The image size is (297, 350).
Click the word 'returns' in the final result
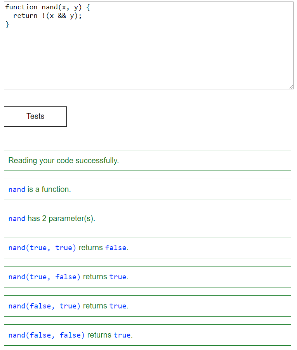[x=100, y=335]
